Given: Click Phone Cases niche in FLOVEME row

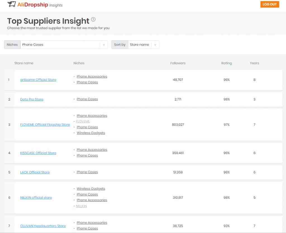Looking at the screenshot, I should pos(87,127).
